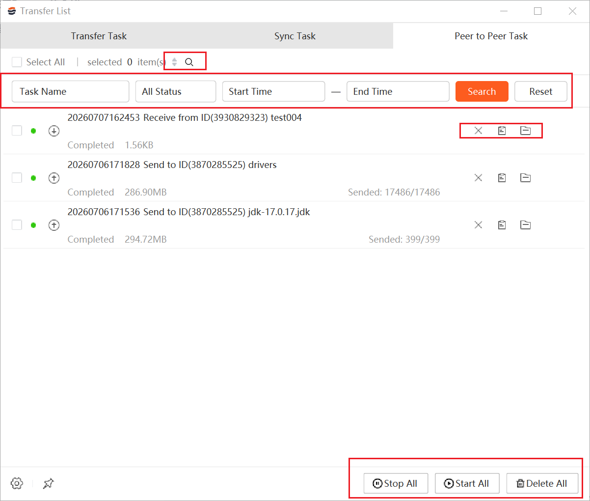Open folder icon for test004 task
This screenshot has height=501, width=590.
click(x=525, y=131)
